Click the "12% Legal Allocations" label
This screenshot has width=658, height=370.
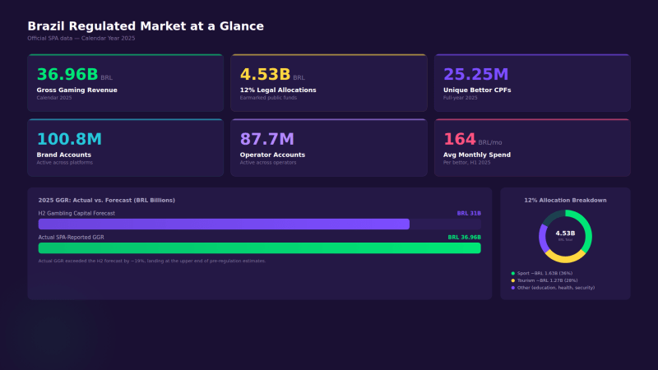[x=278, y=90]
